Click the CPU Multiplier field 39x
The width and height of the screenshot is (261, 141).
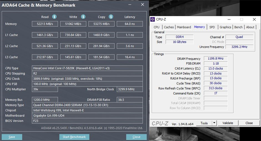(x=45, y=89)
